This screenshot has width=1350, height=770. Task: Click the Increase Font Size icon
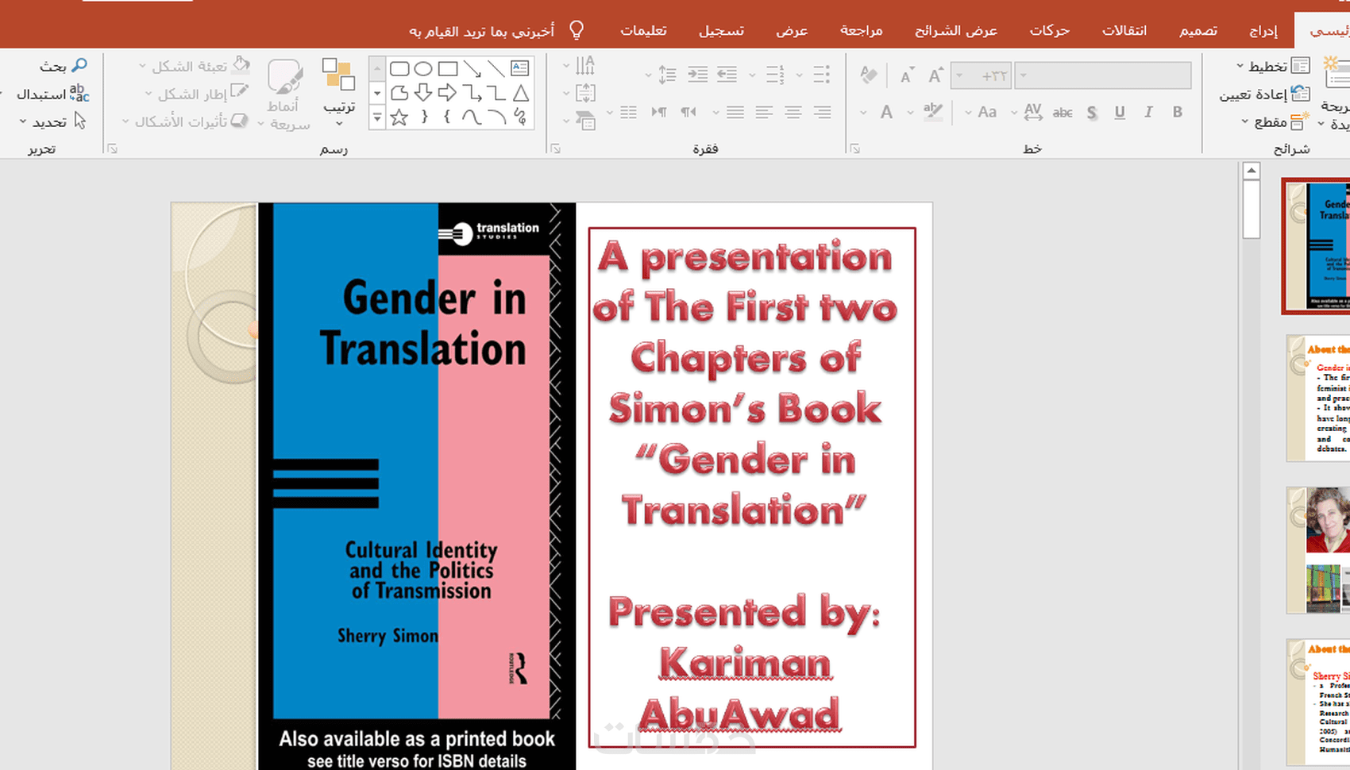tap(935, 75)
